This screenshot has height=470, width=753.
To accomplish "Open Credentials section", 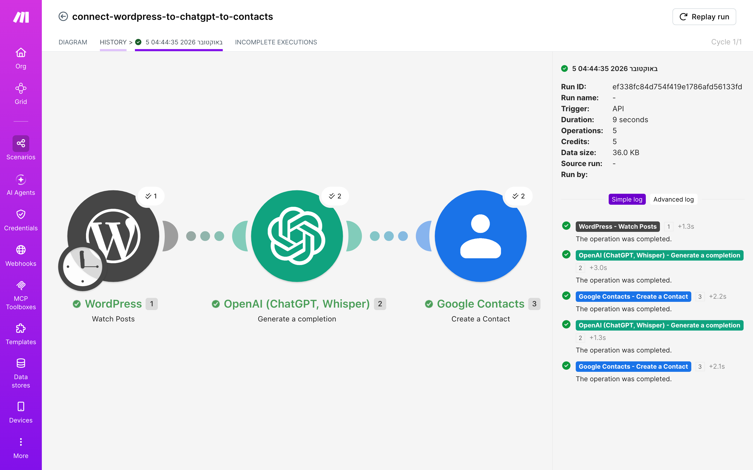I will [x=21, y=220].
